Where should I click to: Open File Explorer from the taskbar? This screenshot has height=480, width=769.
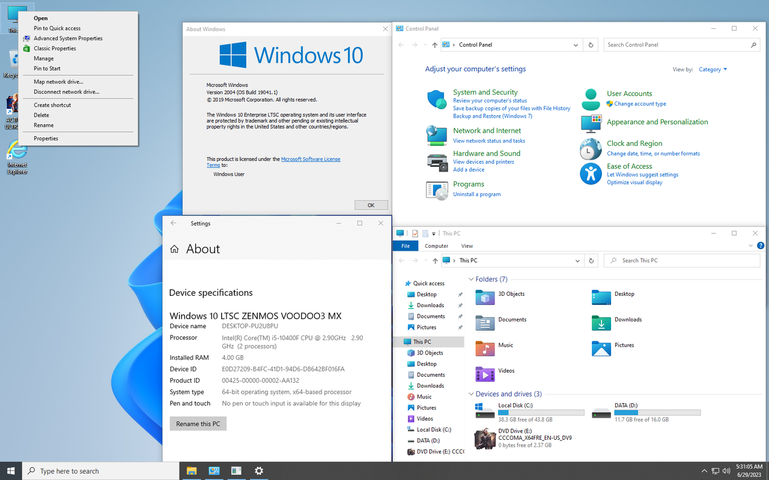[191, 471]
